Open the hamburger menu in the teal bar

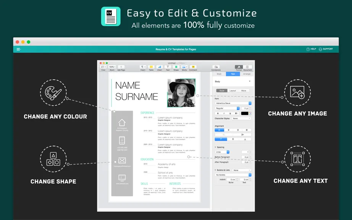click(x=19, y=49)
